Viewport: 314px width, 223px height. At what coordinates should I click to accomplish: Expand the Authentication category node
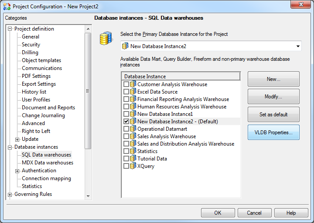17,171
